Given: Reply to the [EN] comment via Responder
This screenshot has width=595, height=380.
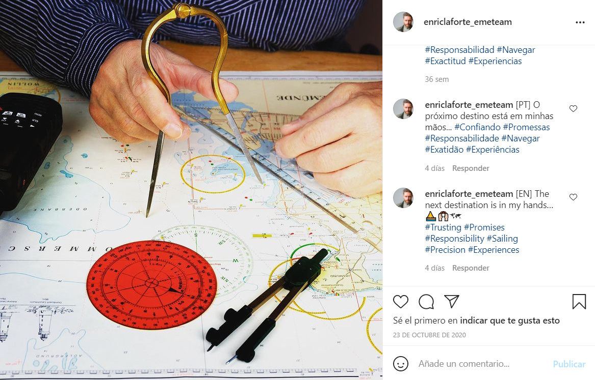Looking at the screenshot, I should pos(471,268).
